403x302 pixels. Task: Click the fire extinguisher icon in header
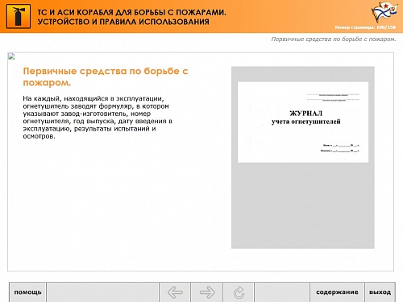coord(19,16)
